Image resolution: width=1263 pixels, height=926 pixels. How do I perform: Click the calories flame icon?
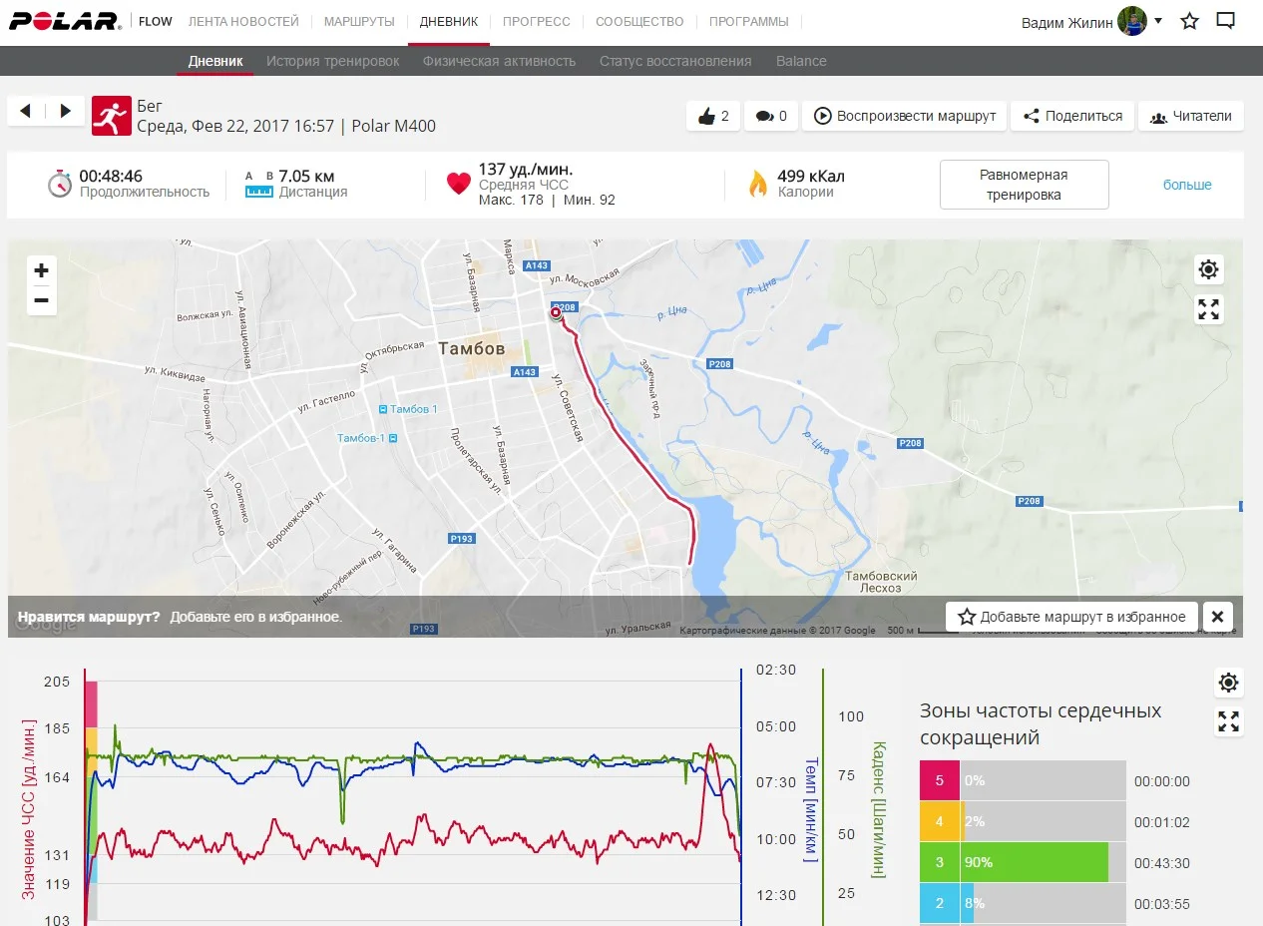click(x=758, y=184)
